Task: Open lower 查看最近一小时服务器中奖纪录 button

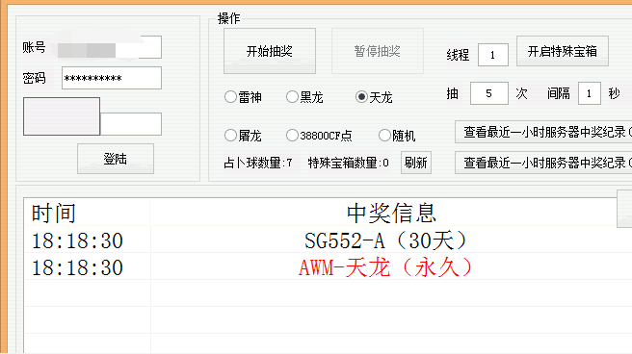Action: pos(543,163)
